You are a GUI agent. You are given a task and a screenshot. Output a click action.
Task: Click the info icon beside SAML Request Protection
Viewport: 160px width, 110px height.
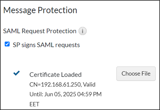tap(82, 31)
